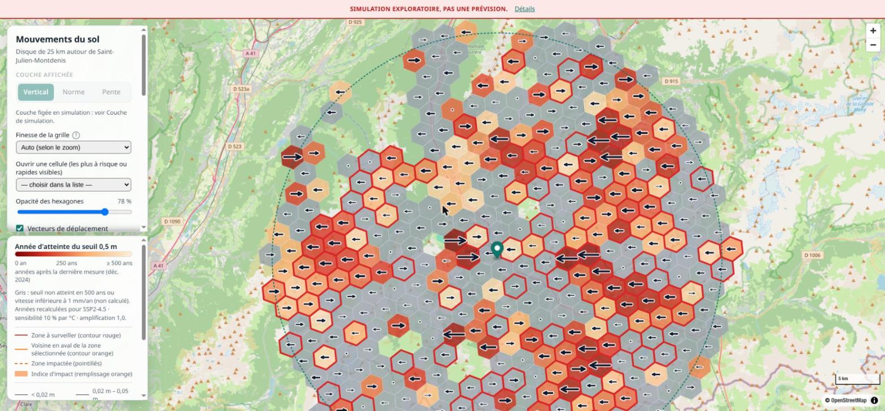Open the Ouvrir une cellule dropdown
This screenshot has height=411, width=885.
73,185
